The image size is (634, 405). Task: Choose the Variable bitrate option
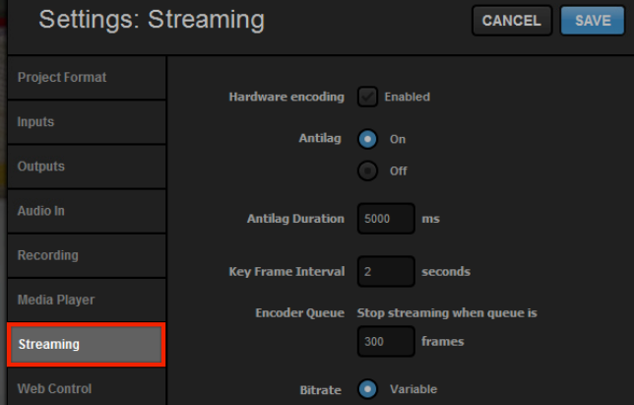pos(367,389)
